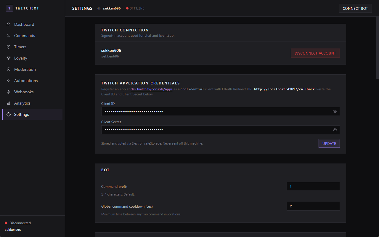Go to the Commands section
The image size is (379, 237).
[33, 36]
